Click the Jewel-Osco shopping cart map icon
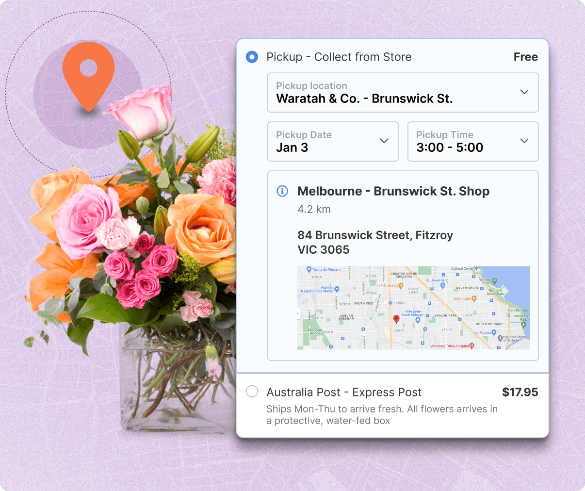Image resolution: width=585 pixels, height=491 pixels. [x=443, y=286]
